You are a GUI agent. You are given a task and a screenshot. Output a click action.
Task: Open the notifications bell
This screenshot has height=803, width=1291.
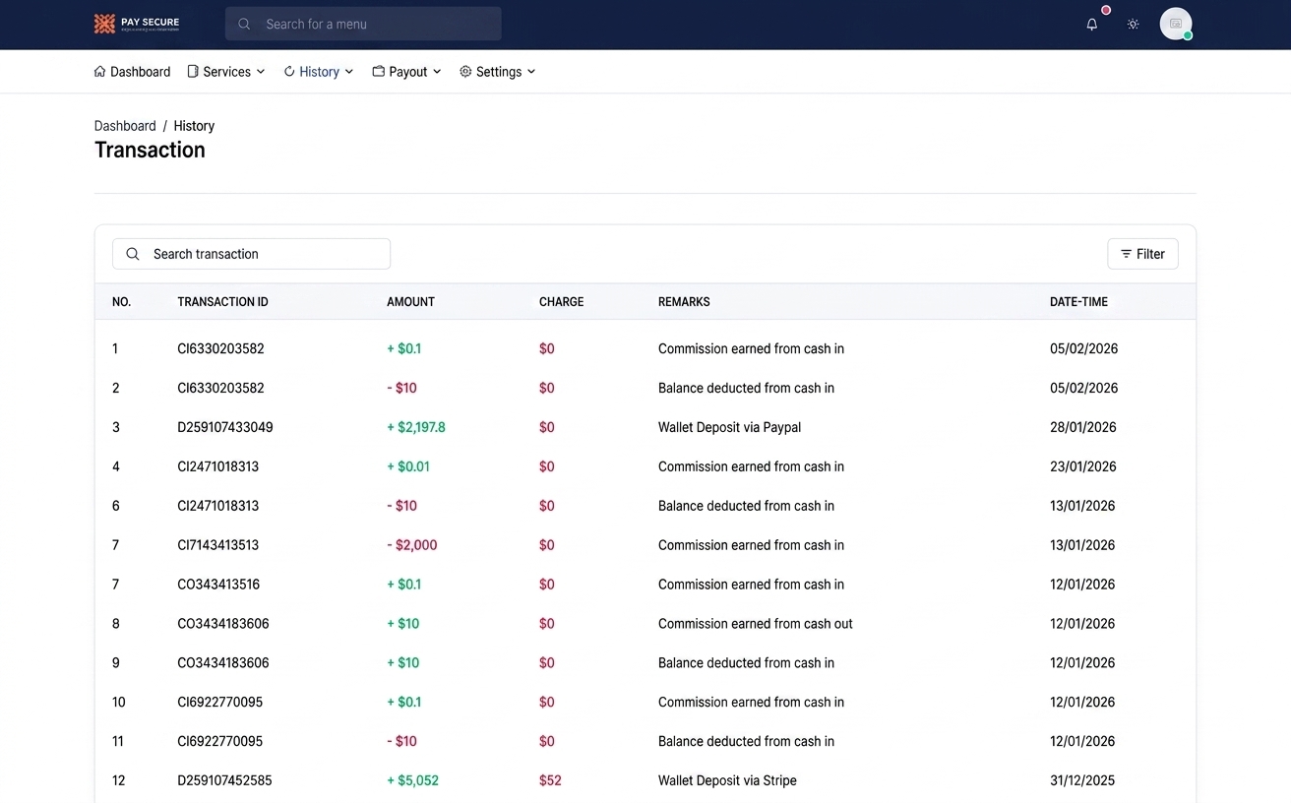point(1091,25)
